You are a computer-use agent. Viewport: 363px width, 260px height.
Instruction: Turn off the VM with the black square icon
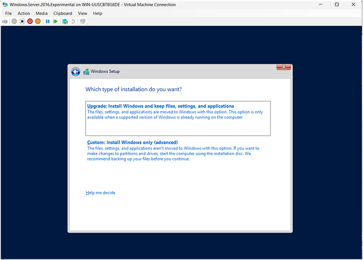[x=22, y=21]
